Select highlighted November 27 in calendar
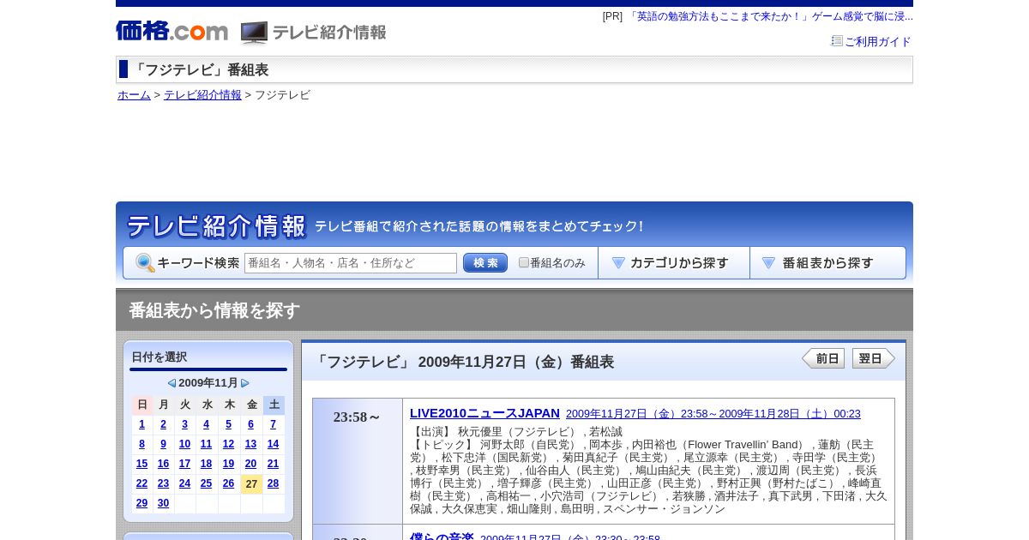Viewport: 1029px width, 540px height. tap(251, 484)
